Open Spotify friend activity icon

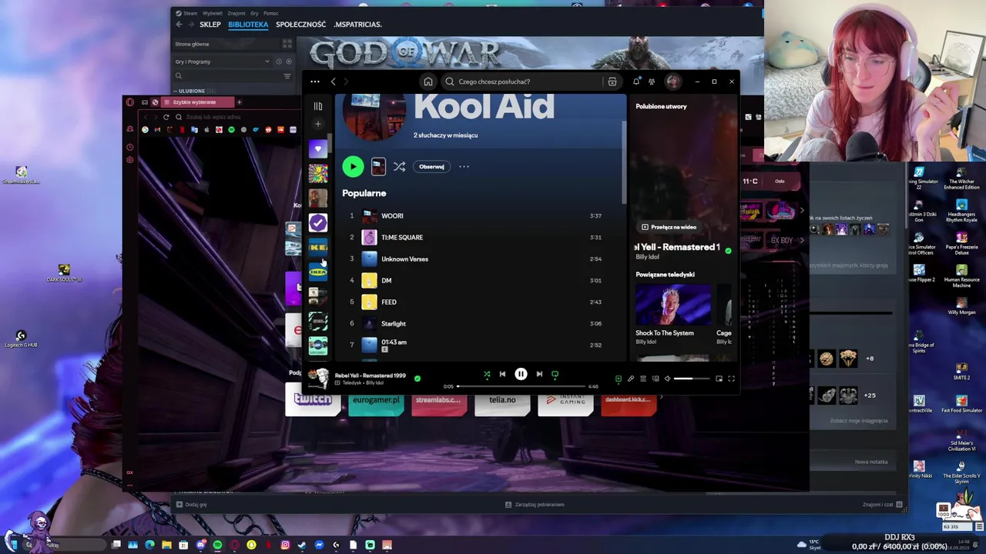point(652,82)
